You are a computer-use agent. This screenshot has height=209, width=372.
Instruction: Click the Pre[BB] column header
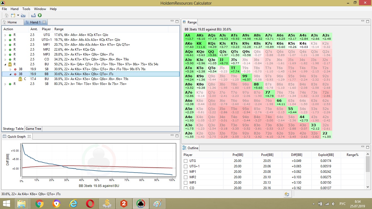click(238, 155)
